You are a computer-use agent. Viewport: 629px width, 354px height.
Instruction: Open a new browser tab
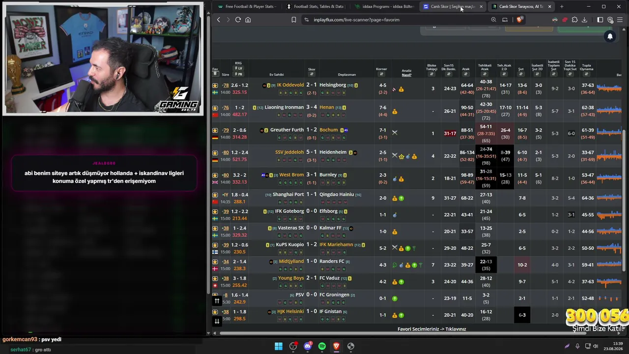click(x=562, y=6)
